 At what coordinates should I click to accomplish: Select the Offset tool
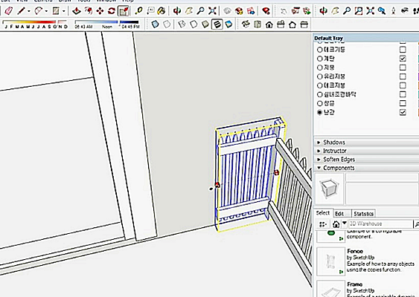tap(89, 10)
